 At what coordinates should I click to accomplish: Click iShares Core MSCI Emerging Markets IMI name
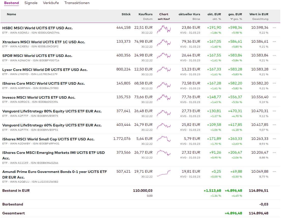click(x=53, y=153)
